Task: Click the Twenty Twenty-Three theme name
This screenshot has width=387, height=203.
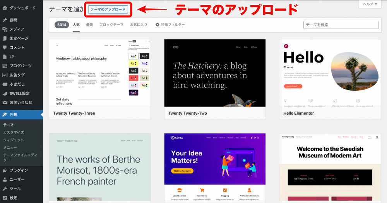Action: pyautogui.click(x=74, y=113)
